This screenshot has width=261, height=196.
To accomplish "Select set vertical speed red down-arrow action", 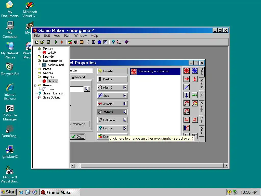I will point(194,79).
